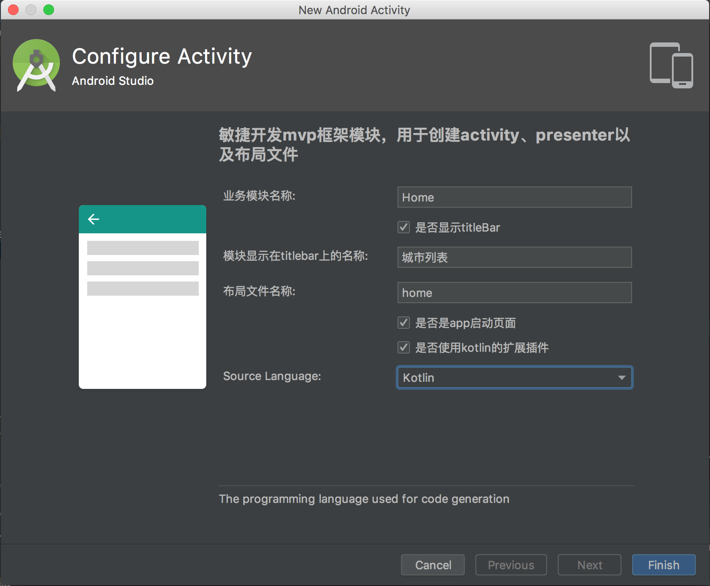Click the 敏捷开发mvp框架模块 description text

(424, 145)
